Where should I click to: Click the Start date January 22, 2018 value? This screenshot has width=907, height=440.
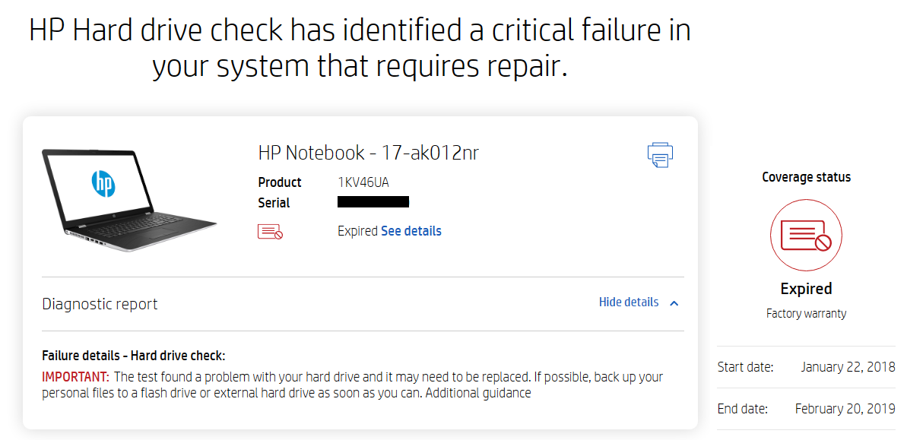click(847, 366)
